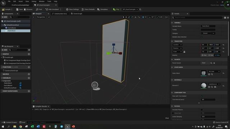Clear the Parent Socket value
The width and height of the screenshot is (230, 129).
(x=214, y=63)
